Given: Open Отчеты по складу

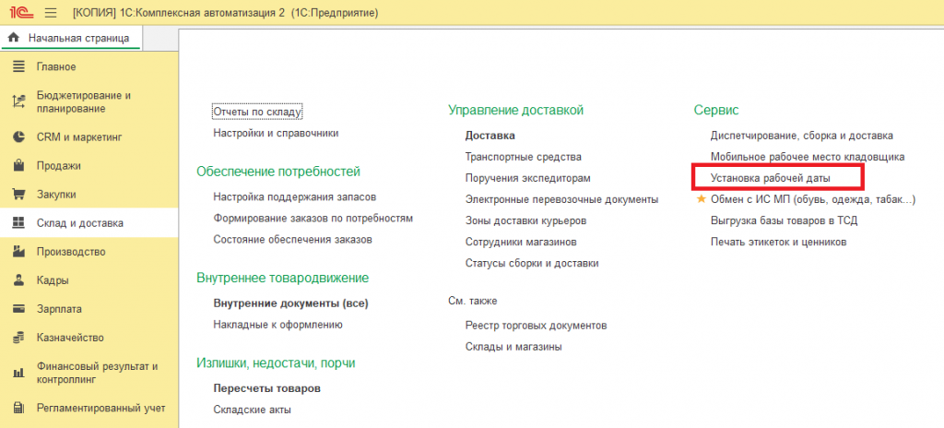Looking at the screenshot, I should point(257,112).
